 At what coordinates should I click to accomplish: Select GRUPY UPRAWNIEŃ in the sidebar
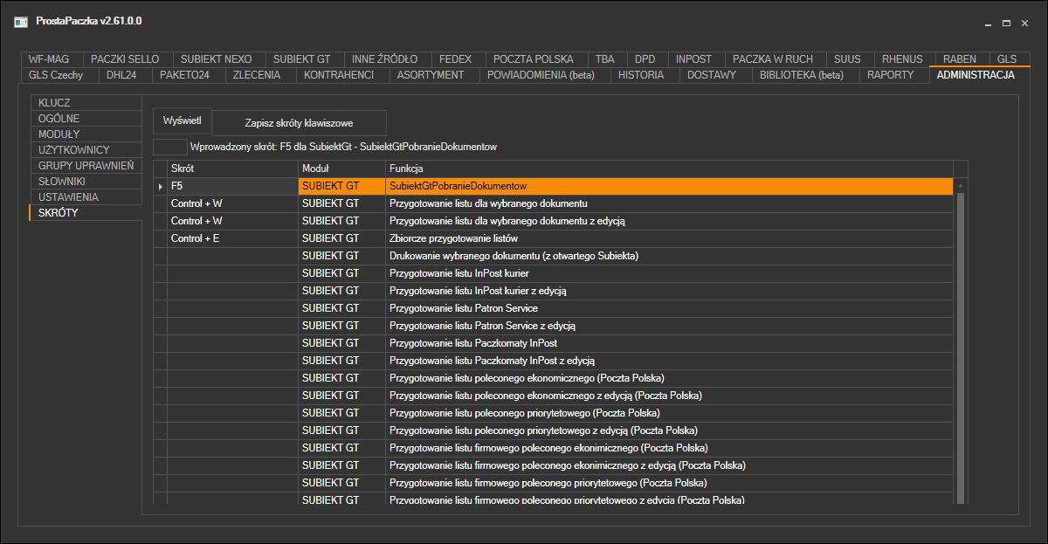[86, 165]
